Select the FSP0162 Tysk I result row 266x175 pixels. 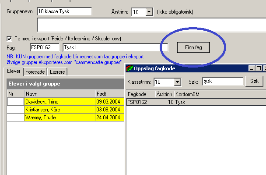pyautogui.click(x=196, y=102)
